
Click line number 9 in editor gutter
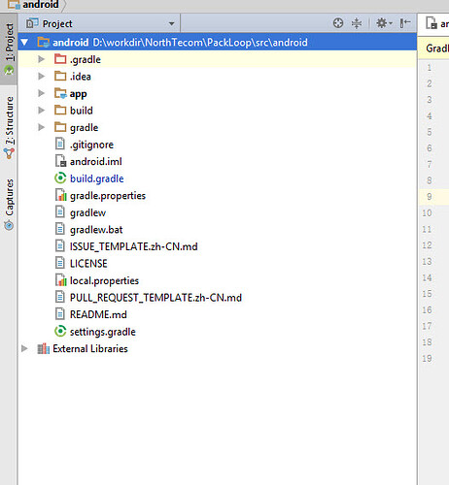click(430, 197)
